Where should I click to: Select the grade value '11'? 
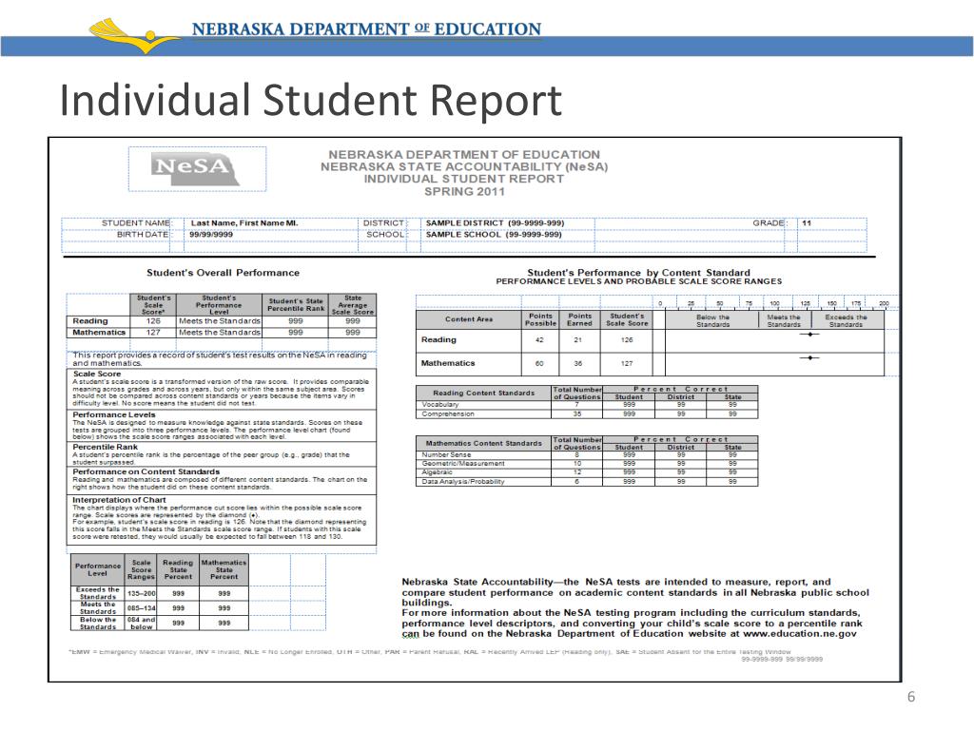(807, 222)
